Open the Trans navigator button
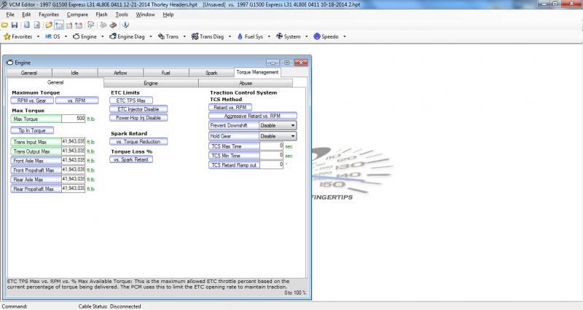Image resolution: width=583 pixels, height=310 pixels. [x=168, y=36]
